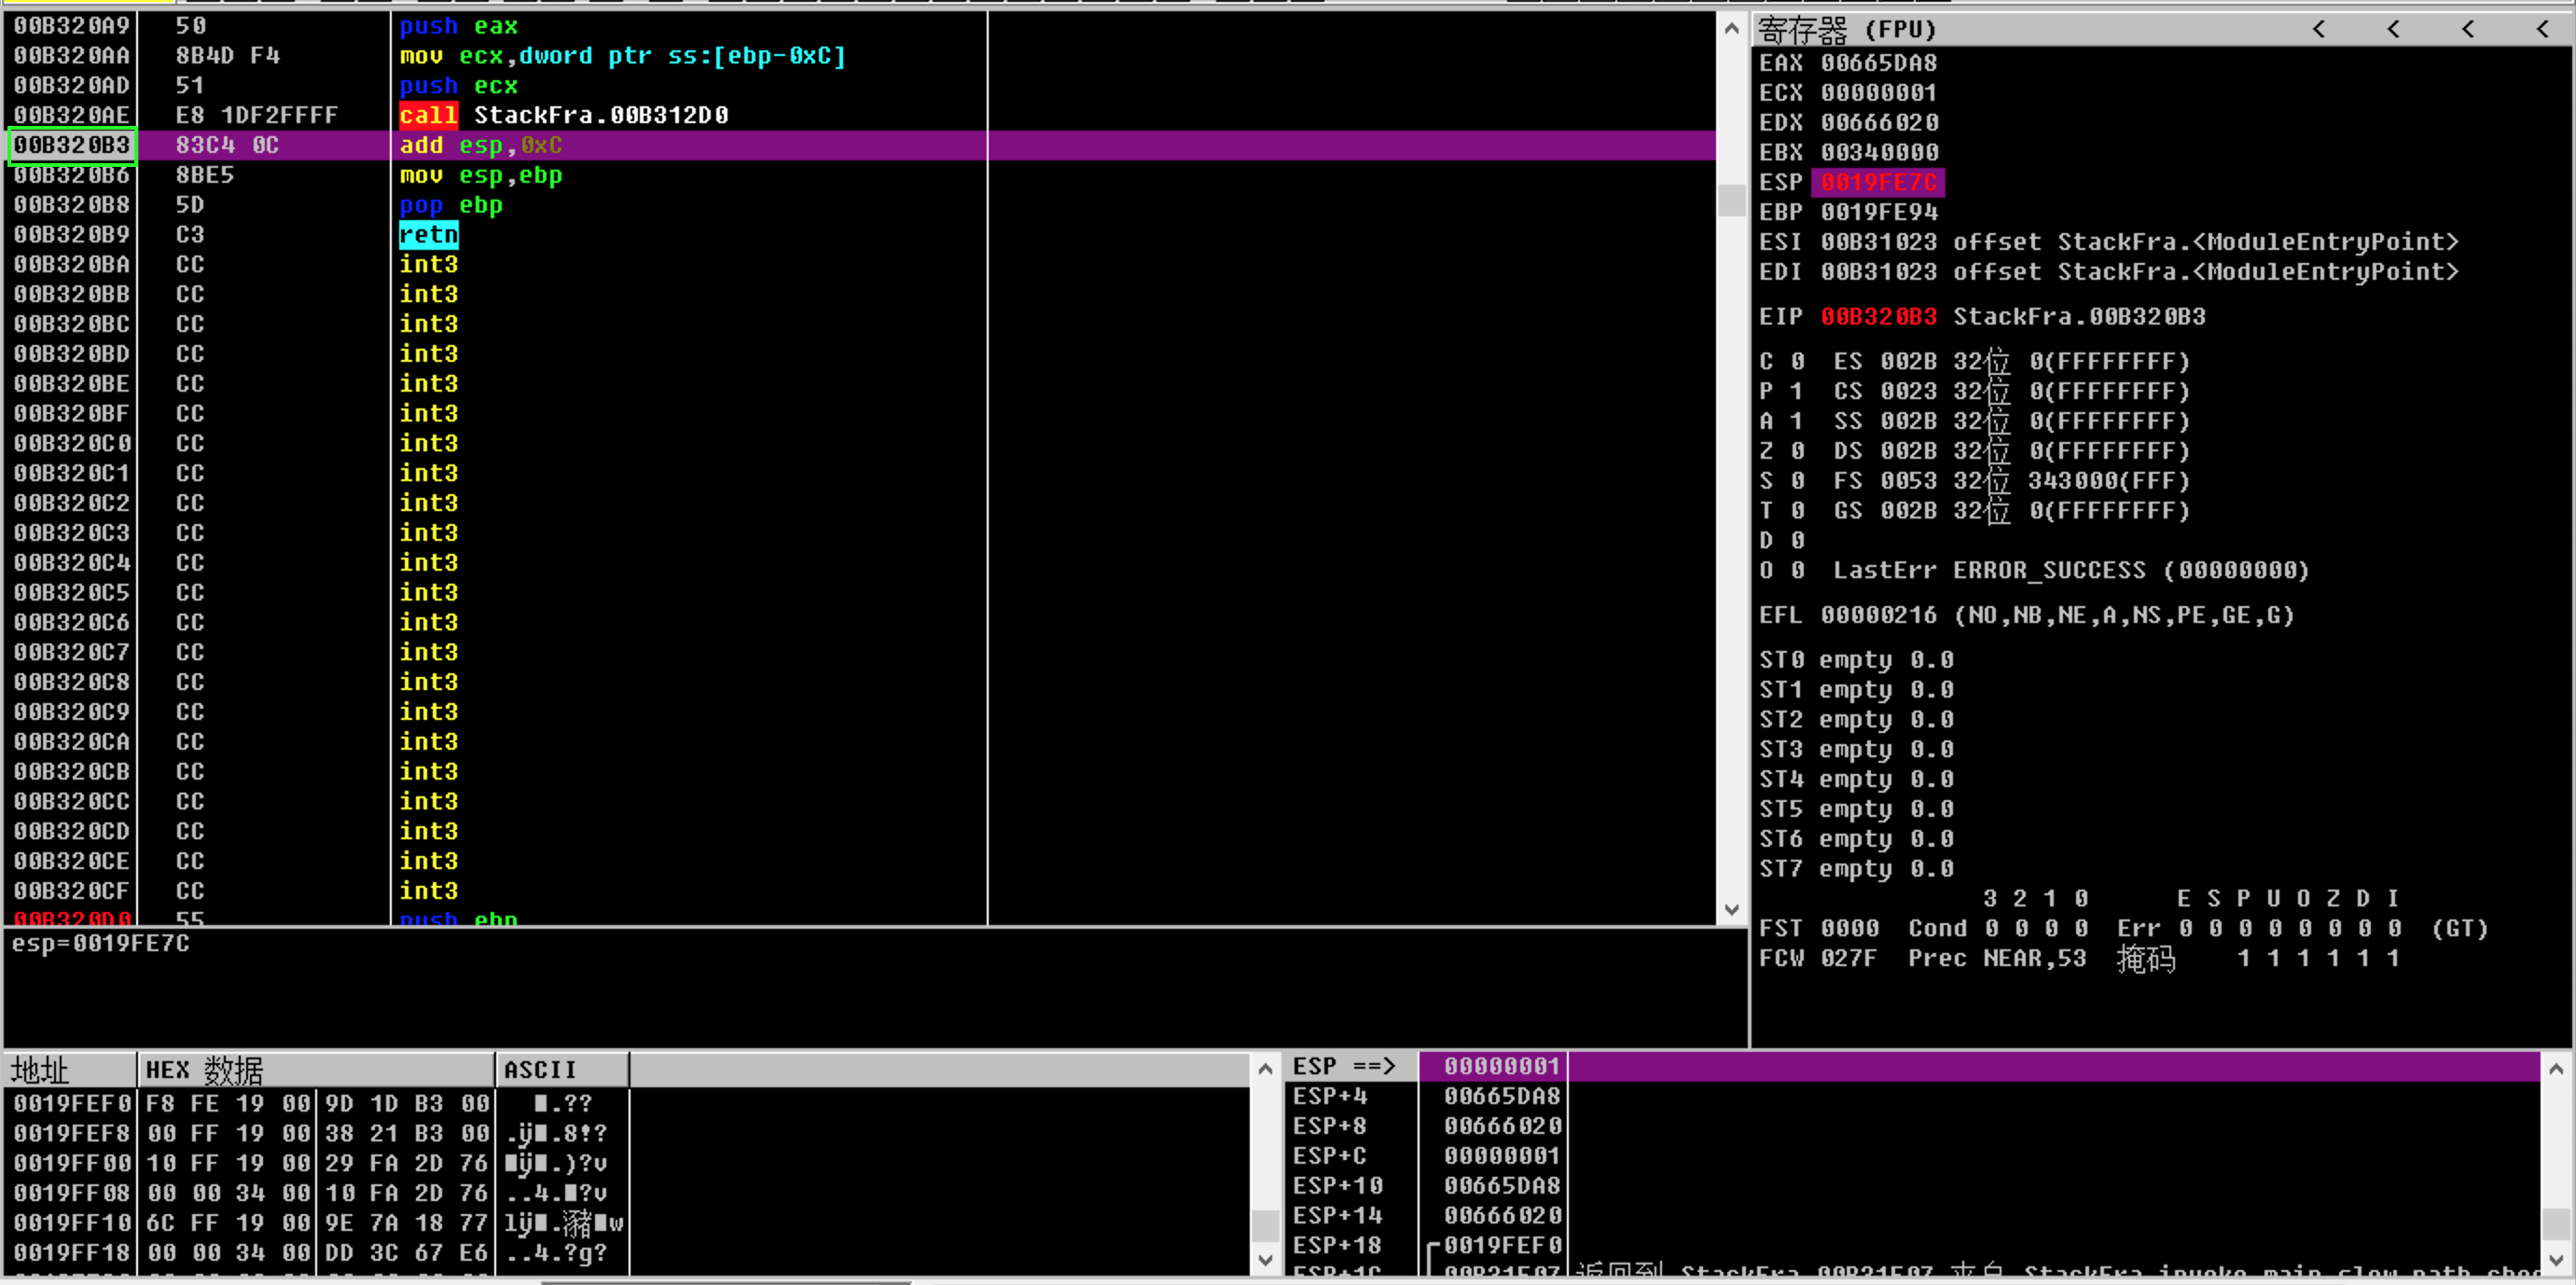Select stack entry ESP+8
This screenshot has height=1285, width=2576.
point(1913,1127)
